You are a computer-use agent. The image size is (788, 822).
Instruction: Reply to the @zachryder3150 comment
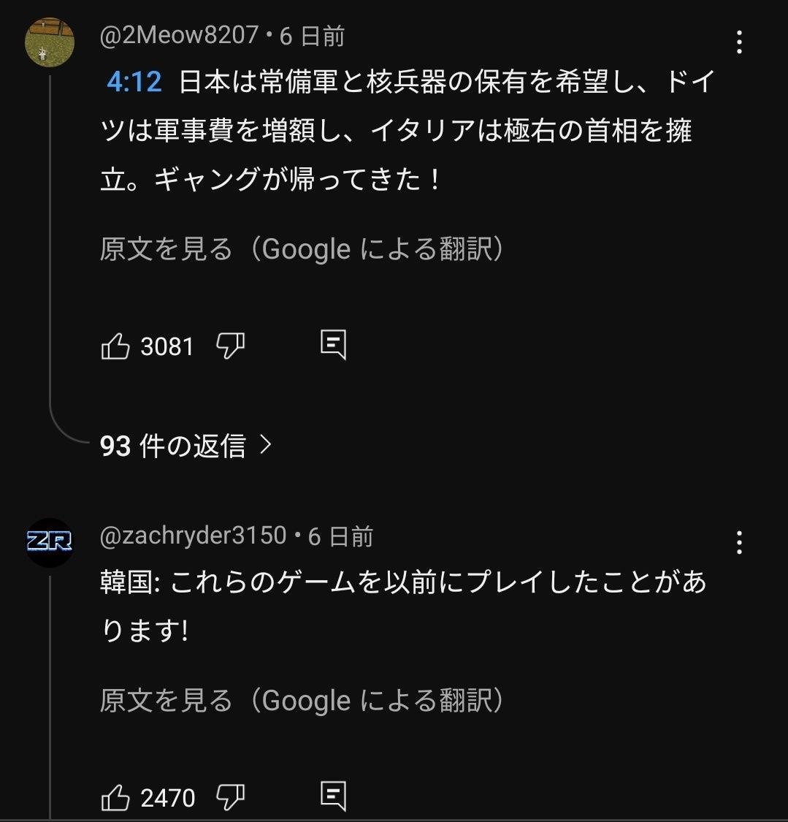click(333, 796)
